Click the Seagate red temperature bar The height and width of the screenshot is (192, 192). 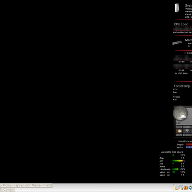pyautogui.click(x=189, y=144)
